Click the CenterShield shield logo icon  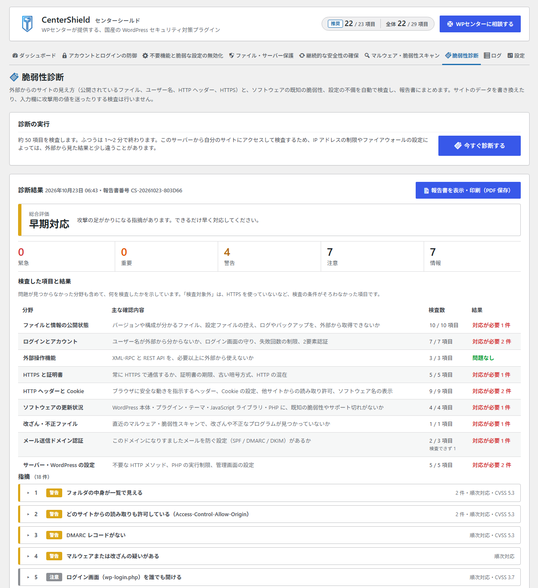click(27, 24)
